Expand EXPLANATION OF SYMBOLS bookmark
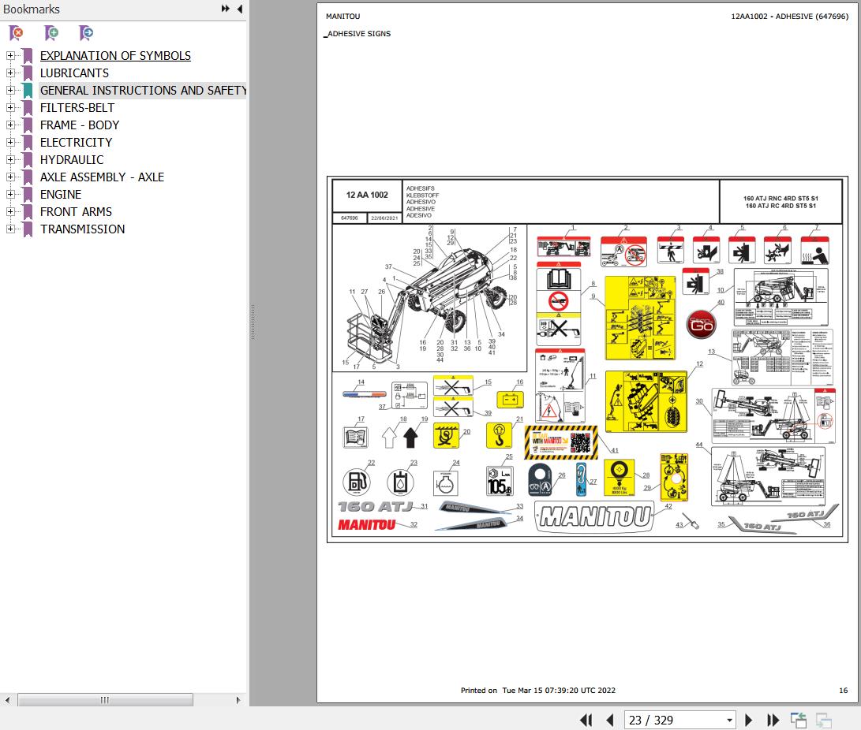This screenshot has width=861, height=730. coord(10,55)
